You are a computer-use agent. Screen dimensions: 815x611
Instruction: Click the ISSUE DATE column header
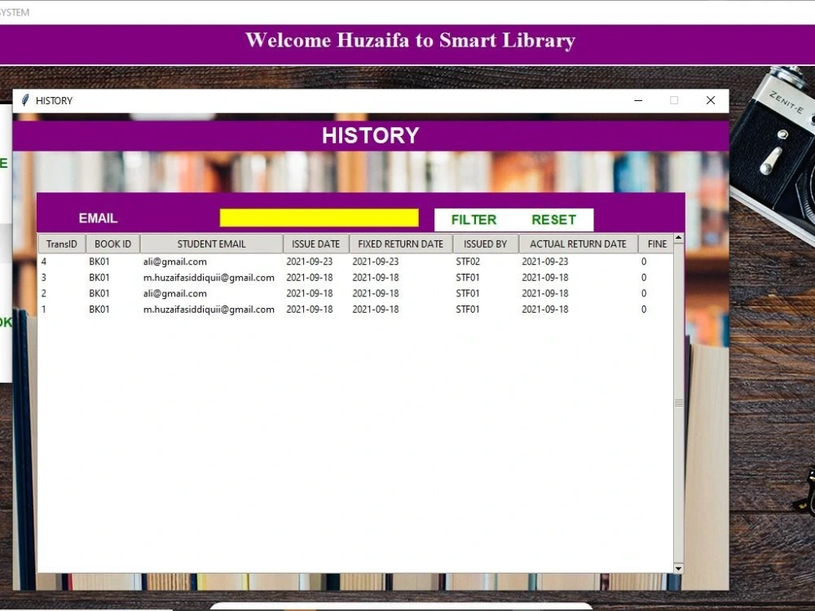point(315,243)
